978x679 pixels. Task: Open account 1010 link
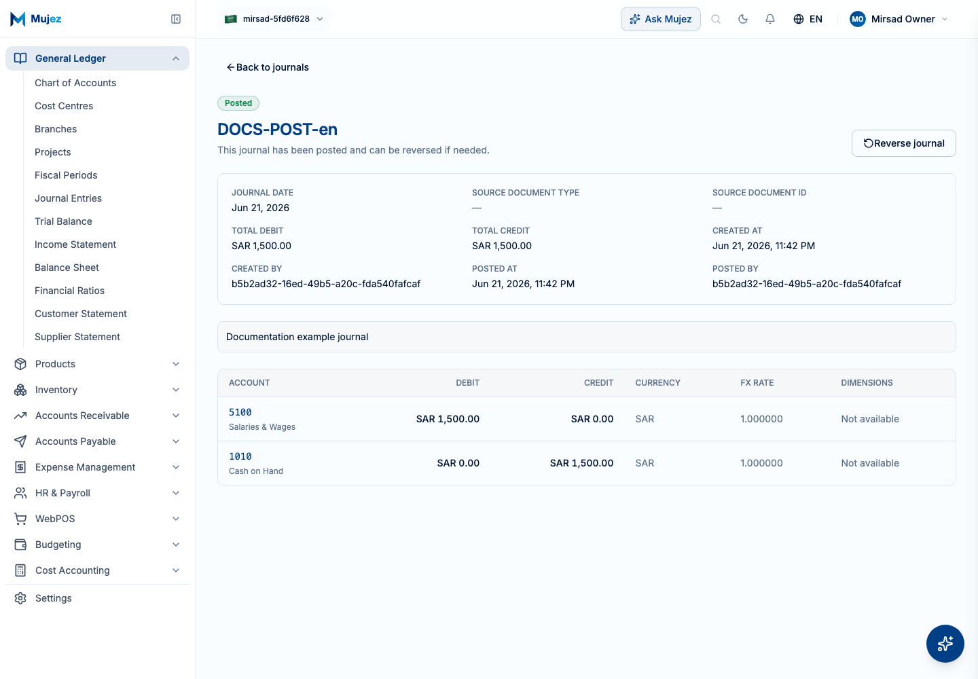coord(240,456)
